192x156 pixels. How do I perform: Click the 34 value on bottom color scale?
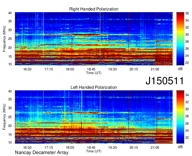[187, 95]
